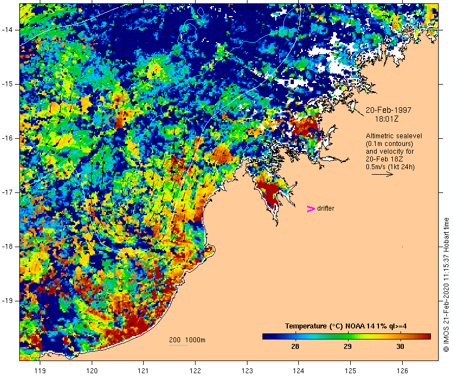Image resolution: width=453 pixels, height=376 pixels.
Task: Click the -14 latitude axis label
Action: coord(7,30)
